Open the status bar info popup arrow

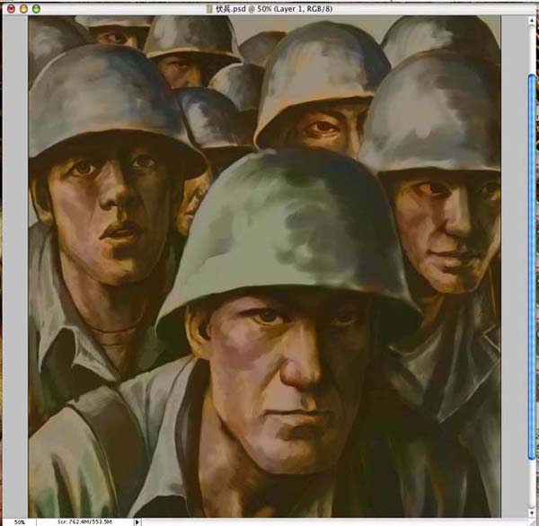click(137, 522)
